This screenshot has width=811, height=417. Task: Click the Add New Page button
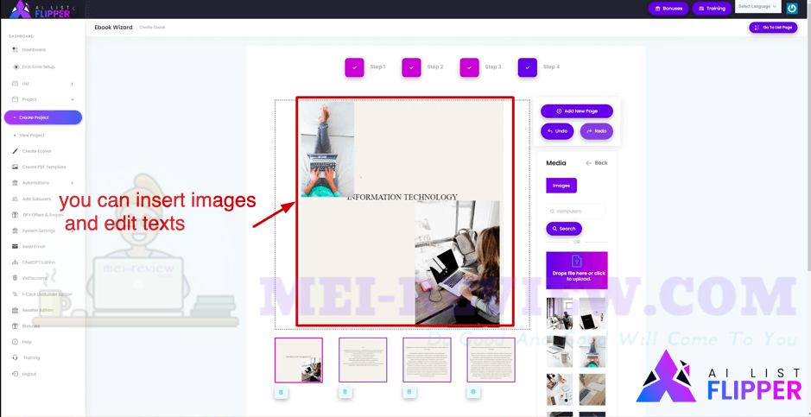tap(577, 111)
